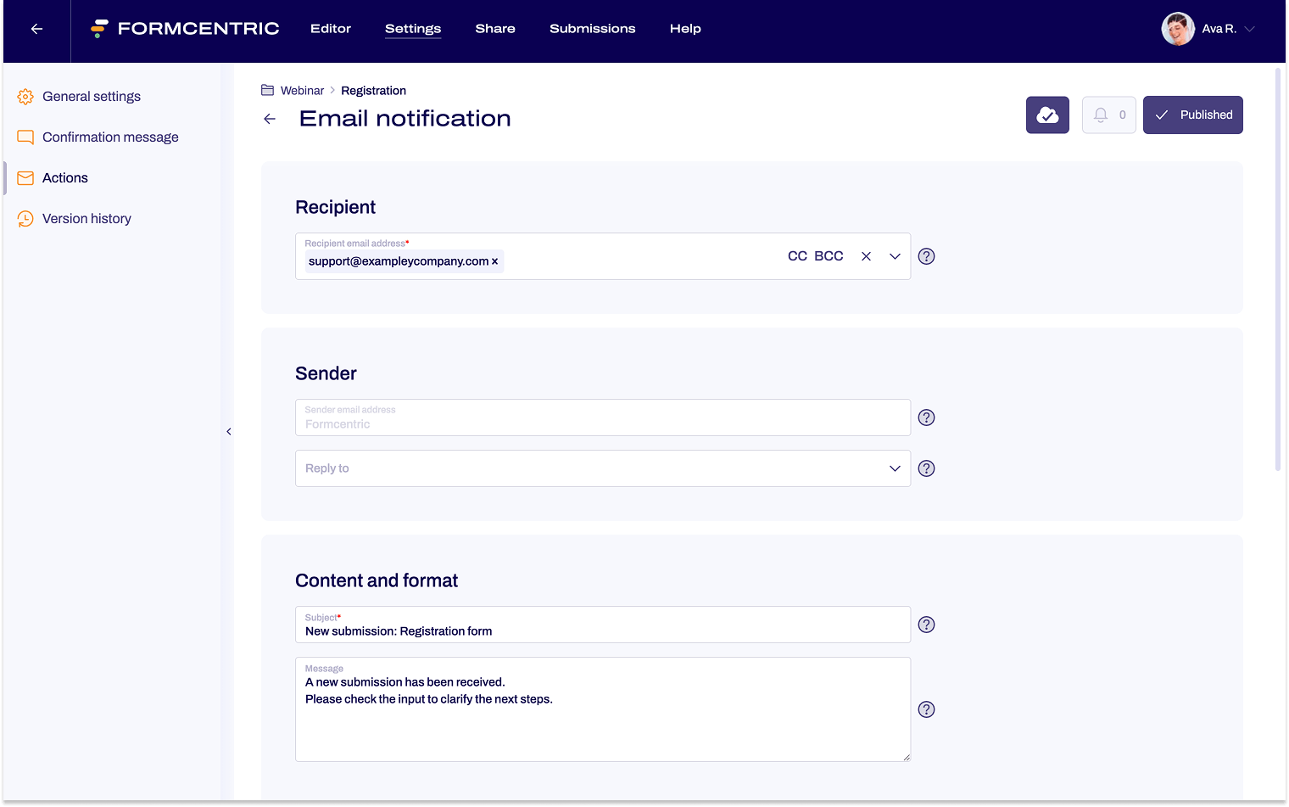Click the Published button
The image size is (1289, 807).
click(1193, 115)
